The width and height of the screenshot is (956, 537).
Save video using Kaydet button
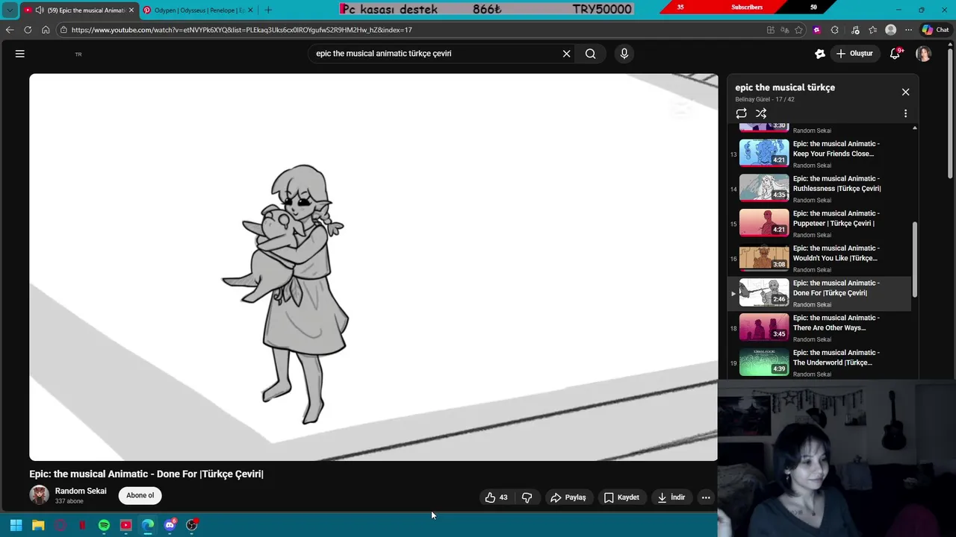point(621,497)
